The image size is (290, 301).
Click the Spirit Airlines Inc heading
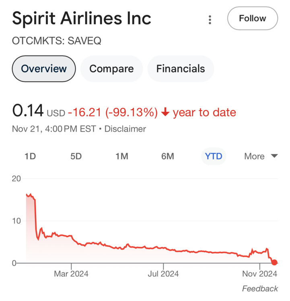click(x=82, y=18)
